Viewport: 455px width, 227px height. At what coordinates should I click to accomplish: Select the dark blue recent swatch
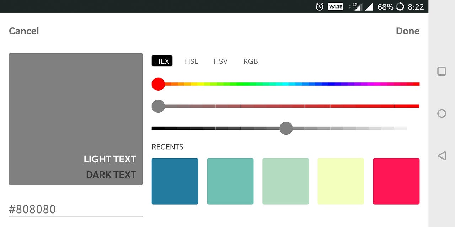click(175, 181)
